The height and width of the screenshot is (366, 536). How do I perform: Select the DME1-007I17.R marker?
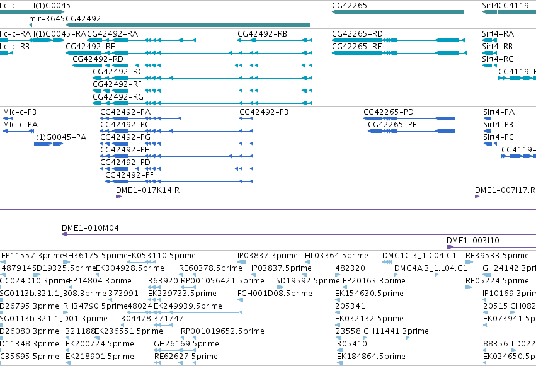coord(477,197)
